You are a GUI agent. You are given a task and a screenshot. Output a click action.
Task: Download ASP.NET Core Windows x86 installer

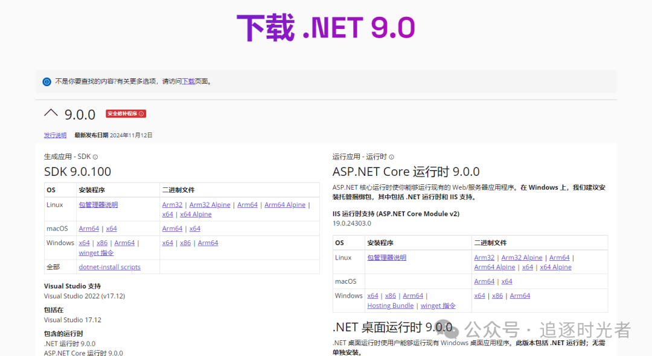[391, 296]
